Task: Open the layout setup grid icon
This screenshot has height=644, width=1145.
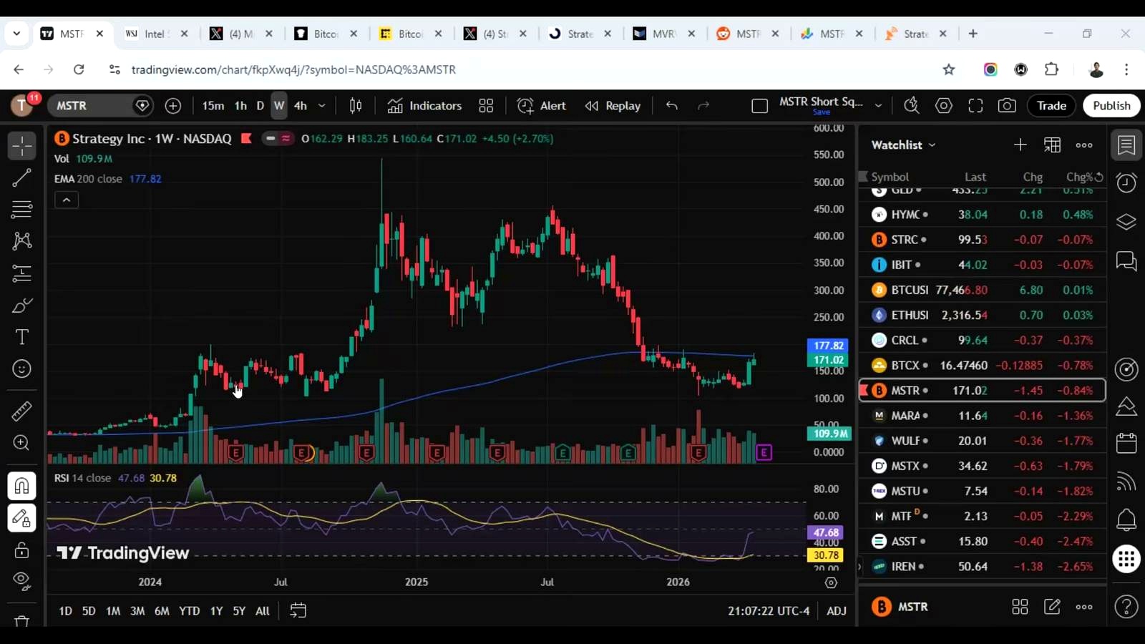Action: coord(486,106)
